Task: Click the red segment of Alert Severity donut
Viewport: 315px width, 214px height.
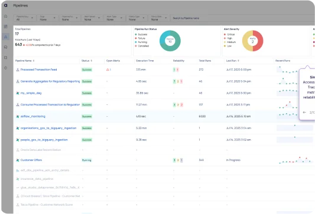Action: (258, 41)
